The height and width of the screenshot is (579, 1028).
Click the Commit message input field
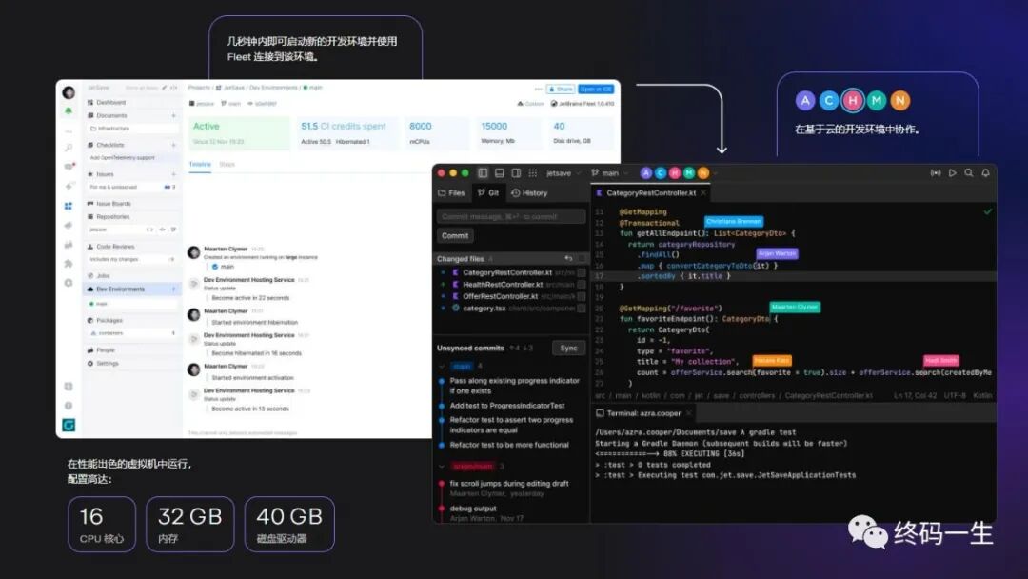click(x=511, y=216)
